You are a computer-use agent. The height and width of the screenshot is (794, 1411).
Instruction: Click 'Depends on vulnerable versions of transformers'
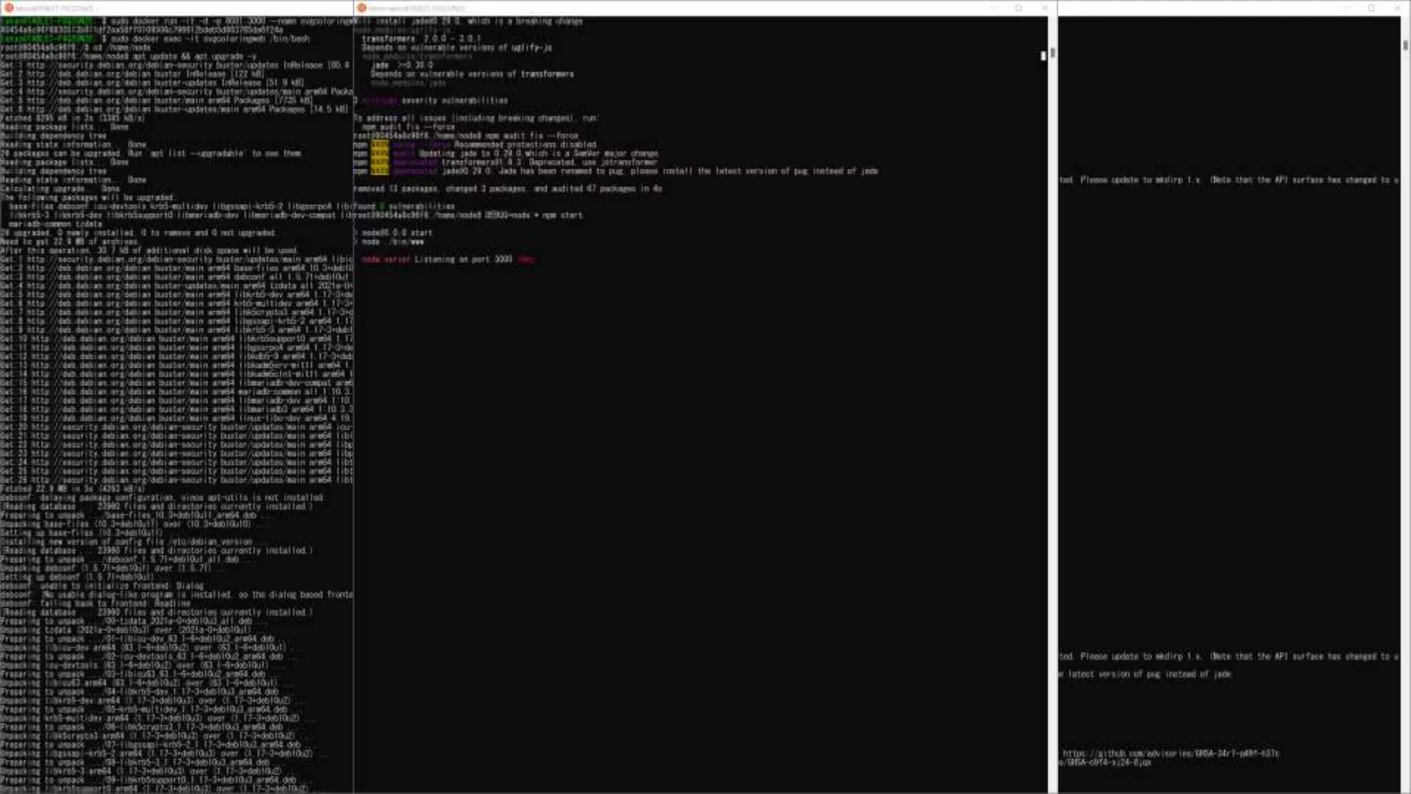pyautogui.click(x=472, y=74)
